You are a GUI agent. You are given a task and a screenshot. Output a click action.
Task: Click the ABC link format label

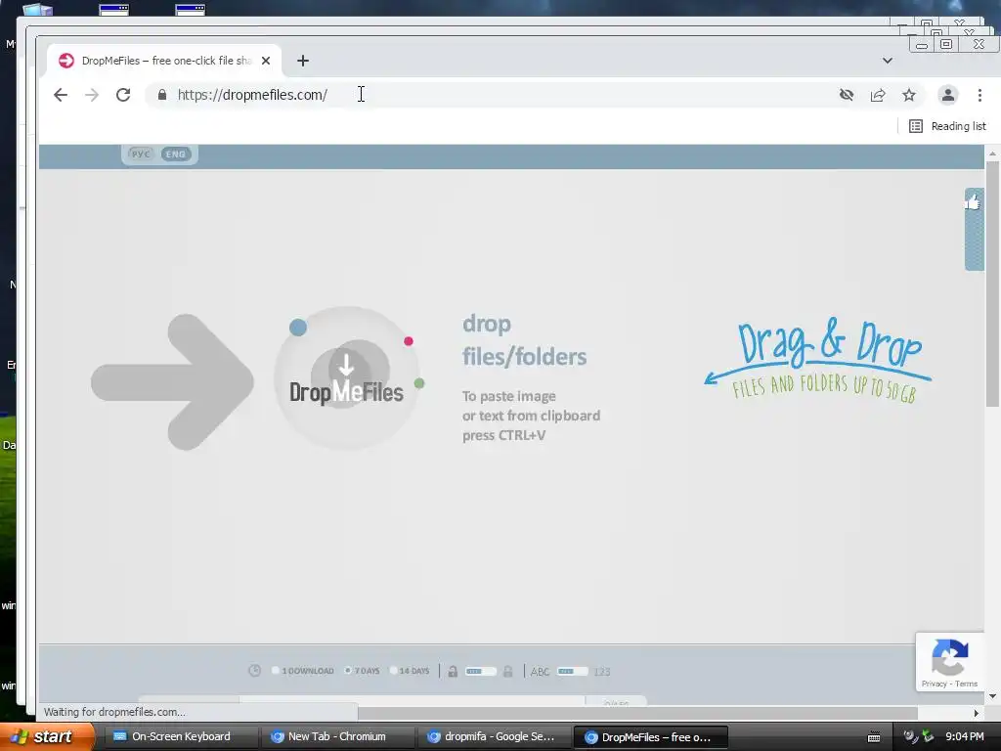540,671
